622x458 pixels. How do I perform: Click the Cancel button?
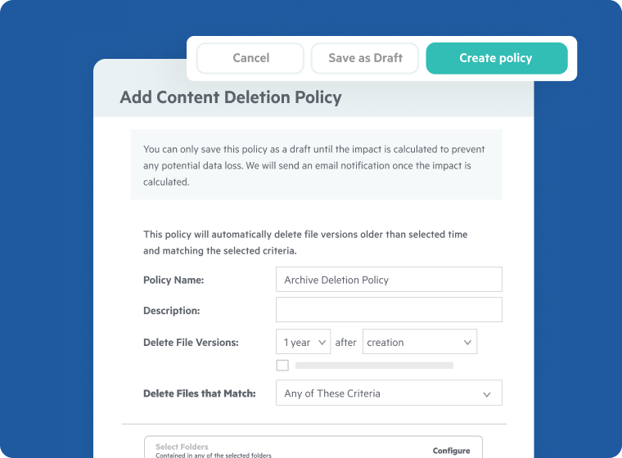pos(250,58)
